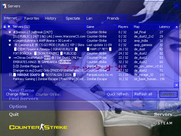Image resolution: width=181 pixels, height=136 pixels.
Task: Click the Refresh all button
Action: click(x=143, y=94)
